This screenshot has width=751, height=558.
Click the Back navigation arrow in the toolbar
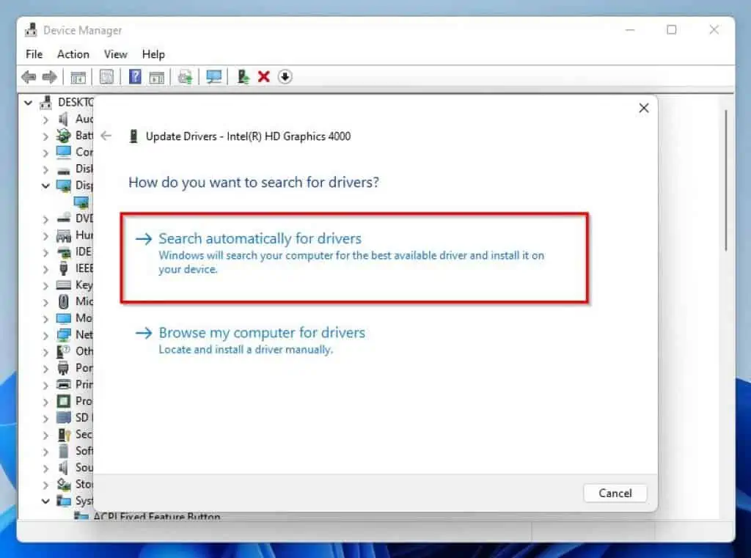[29, 76]
